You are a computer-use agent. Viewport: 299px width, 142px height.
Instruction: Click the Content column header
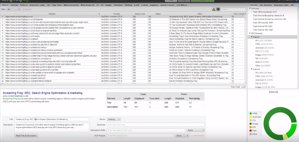pos(117,14)
